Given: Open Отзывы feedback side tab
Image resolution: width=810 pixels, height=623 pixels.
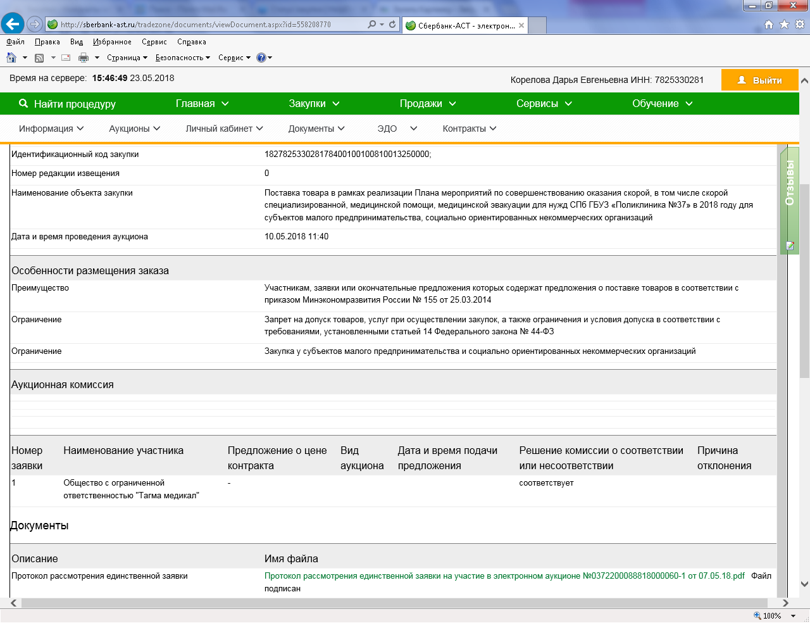Looking at the screenshot, I should pyautogui.click(x=790, y=200).
